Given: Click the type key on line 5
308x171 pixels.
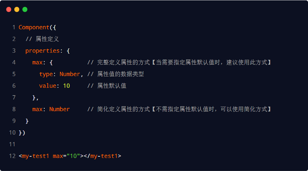Looking at the screenshot, I should [46, 74].
